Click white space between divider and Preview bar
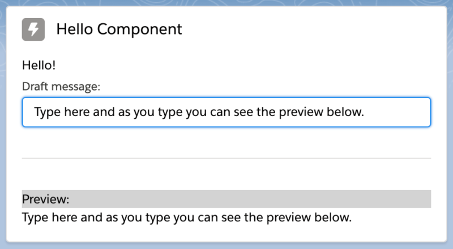Screen dimensions: 453x249 click(x=226, y=174)
